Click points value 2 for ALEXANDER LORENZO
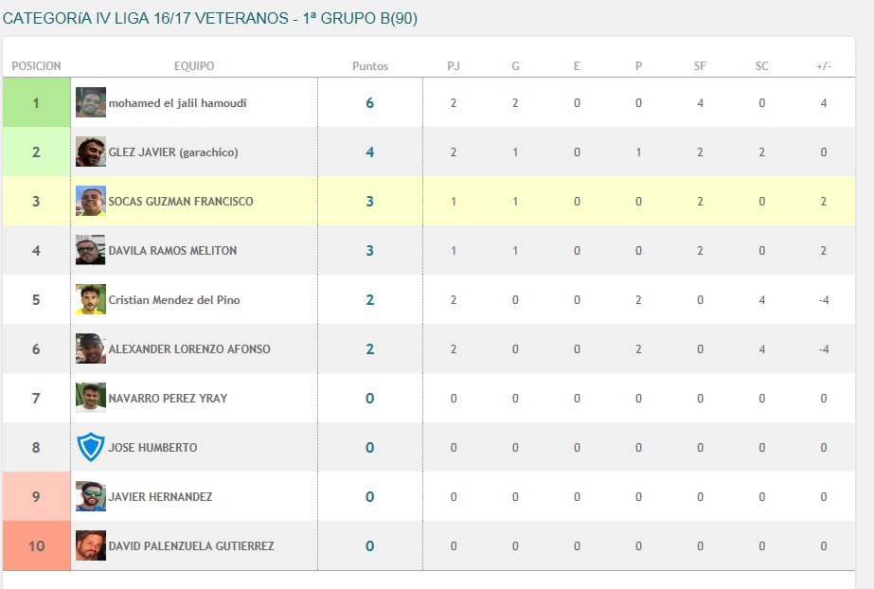Screen dimensions: 874x589 tap(370, 348)
